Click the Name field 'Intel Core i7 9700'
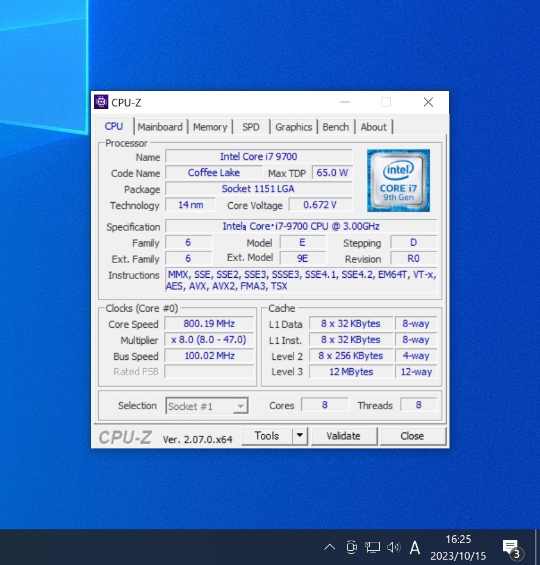Screen dimensions: 540x565 click(x=258, y=157)
